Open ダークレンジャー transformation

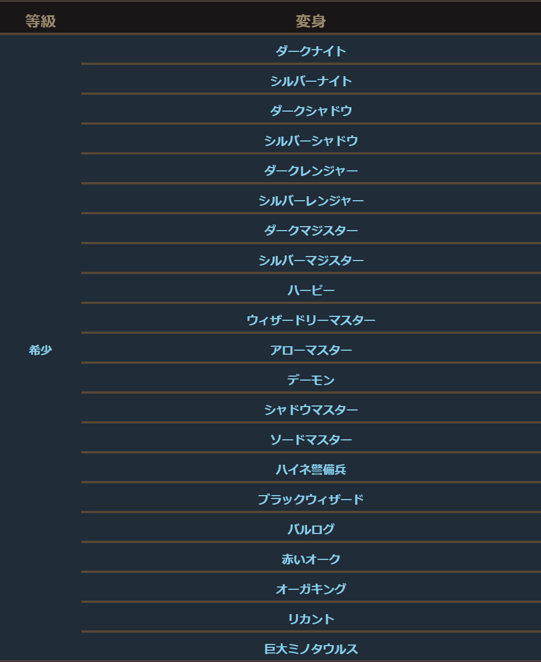click(x=311, y=171)
